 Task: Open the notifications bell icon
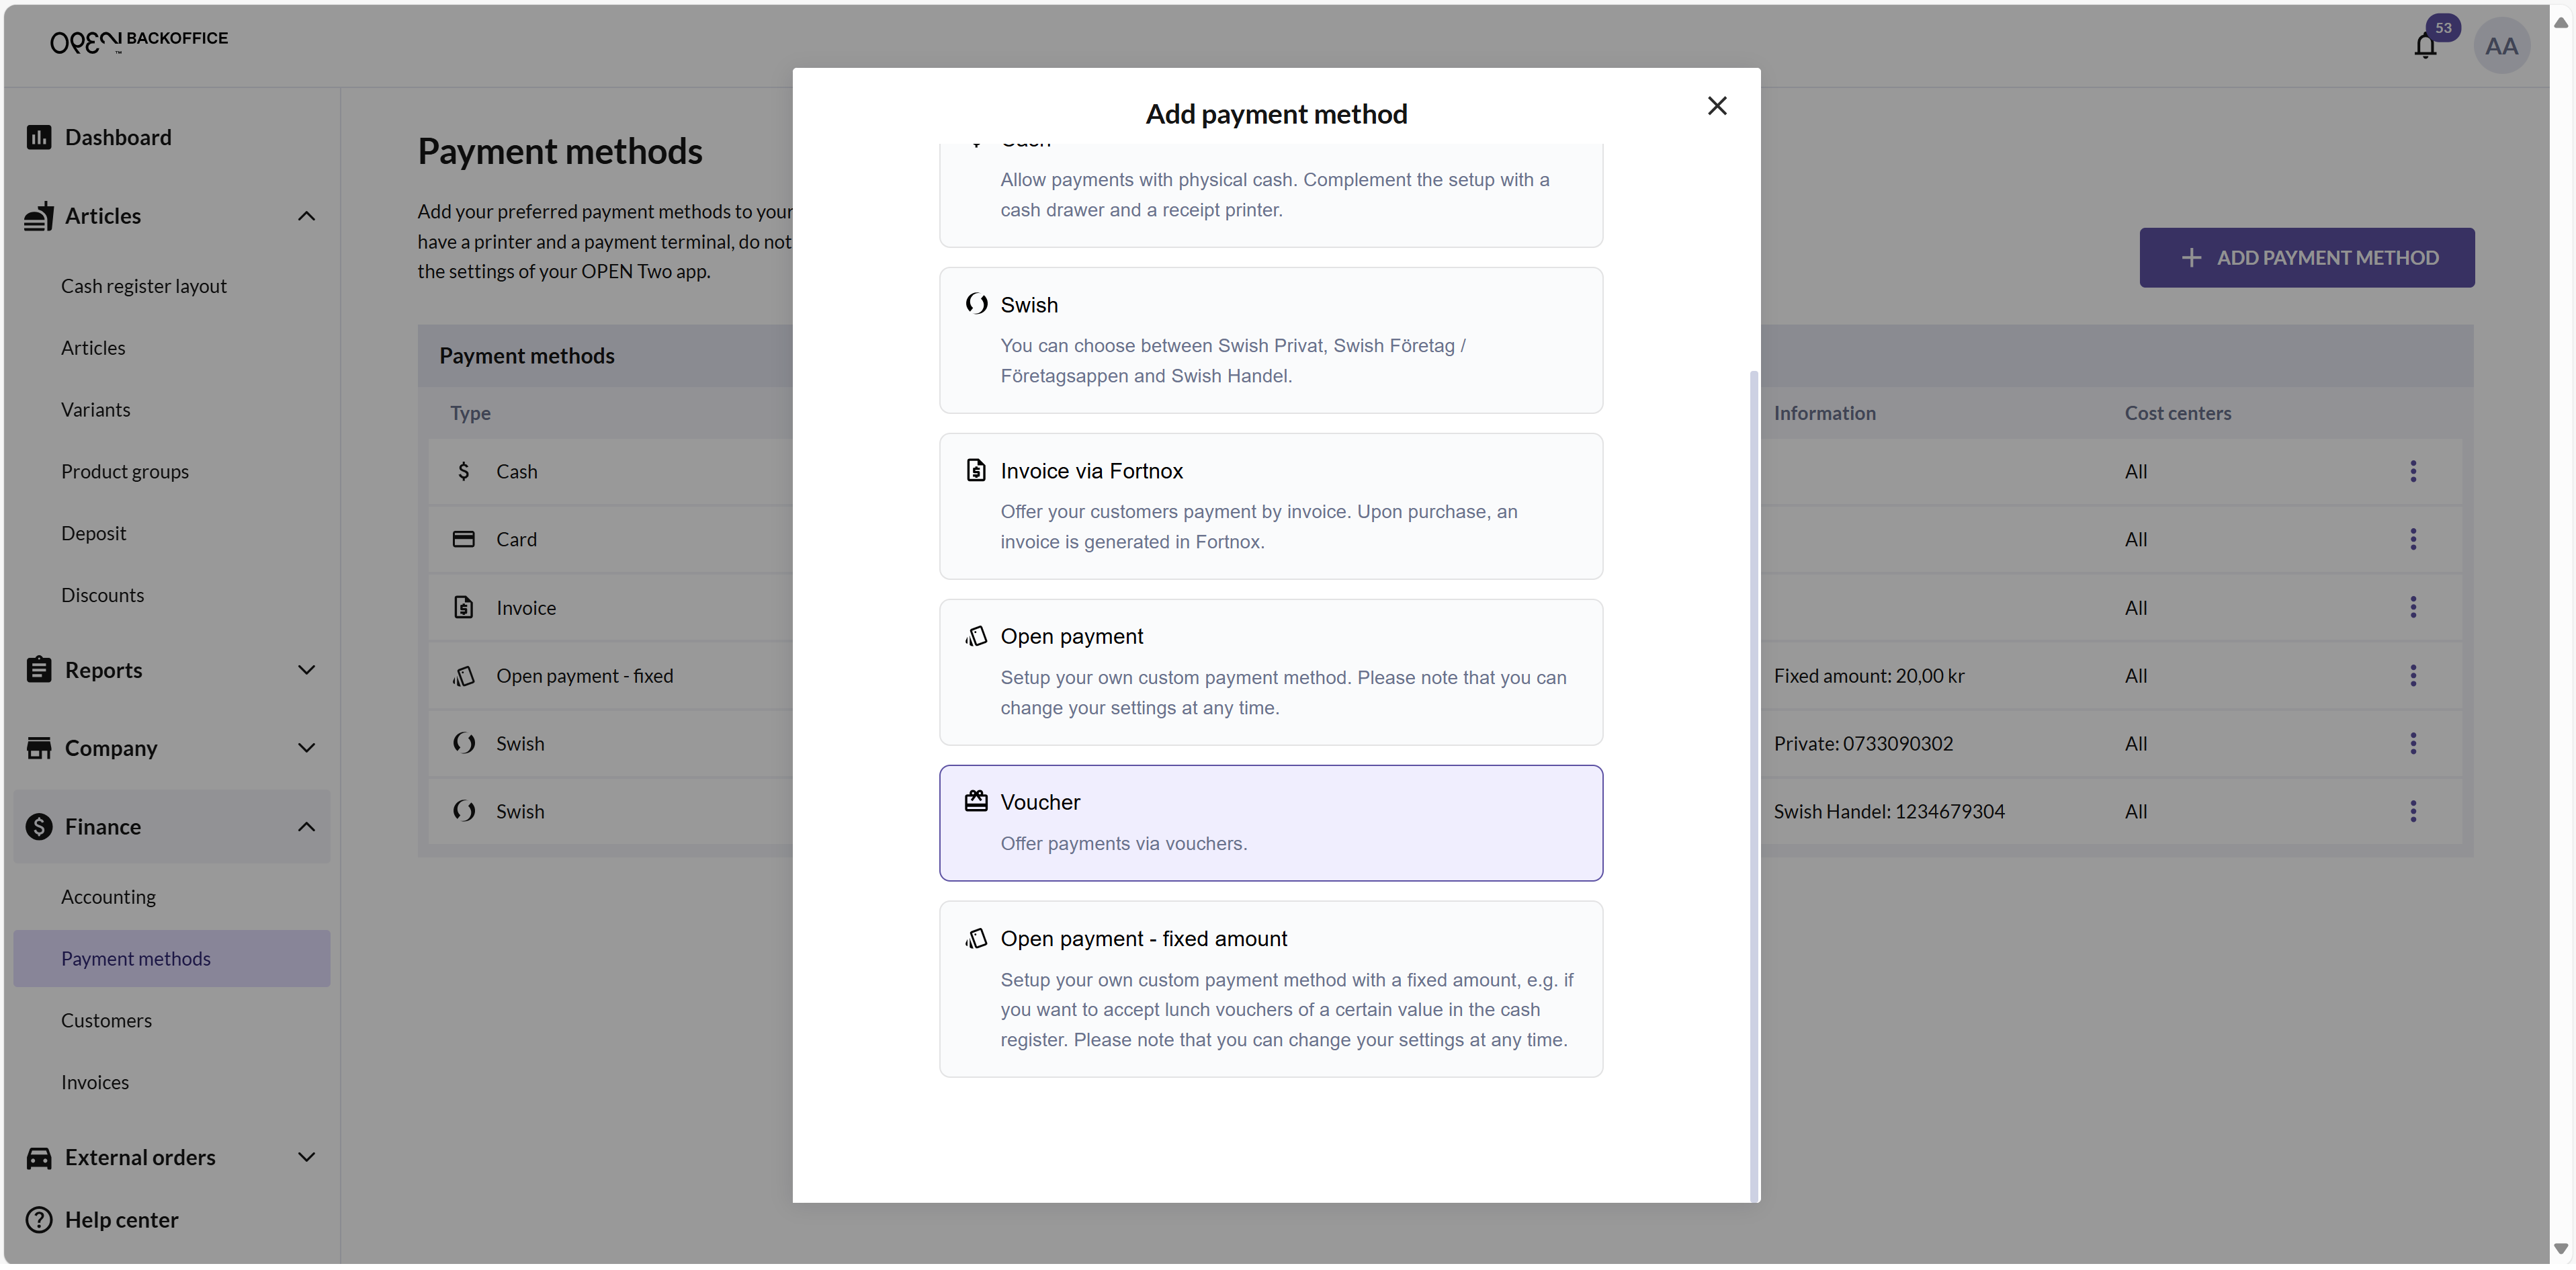pyautogui.click(x=2425, y=46)
